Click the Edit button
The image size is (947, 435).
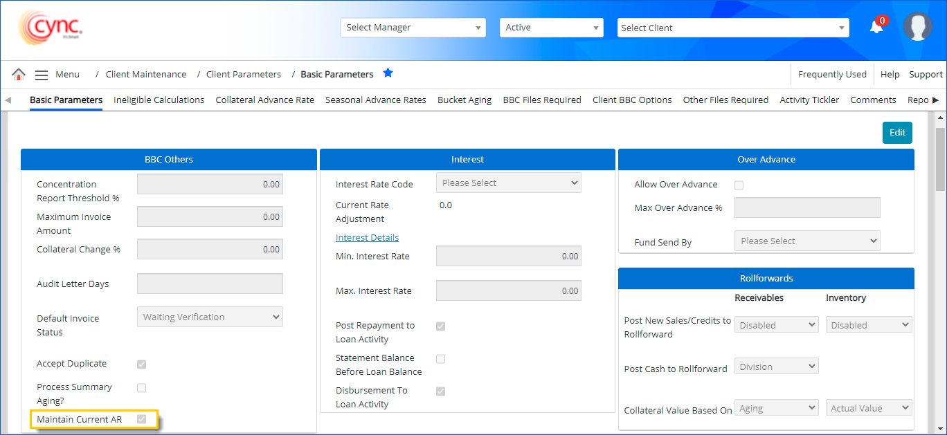point(897,133)
